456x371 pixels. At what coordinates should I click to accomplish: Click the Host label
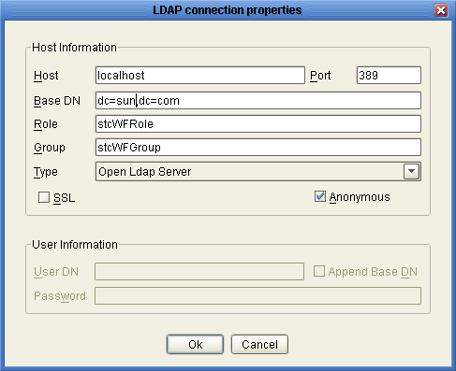pyautogui.click(x=46, y=76)
